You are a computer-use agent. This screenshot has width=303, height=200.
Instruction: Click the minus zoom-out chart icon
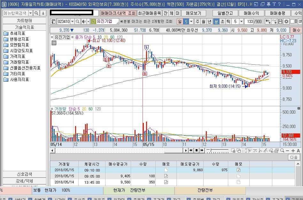(288, 150)
